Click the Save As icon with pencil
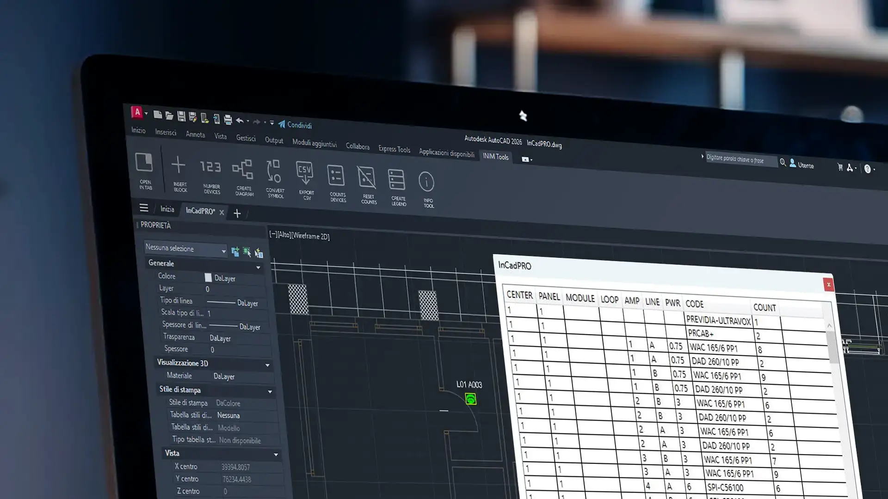The image size is (888, 499). [x=193, y=117]
